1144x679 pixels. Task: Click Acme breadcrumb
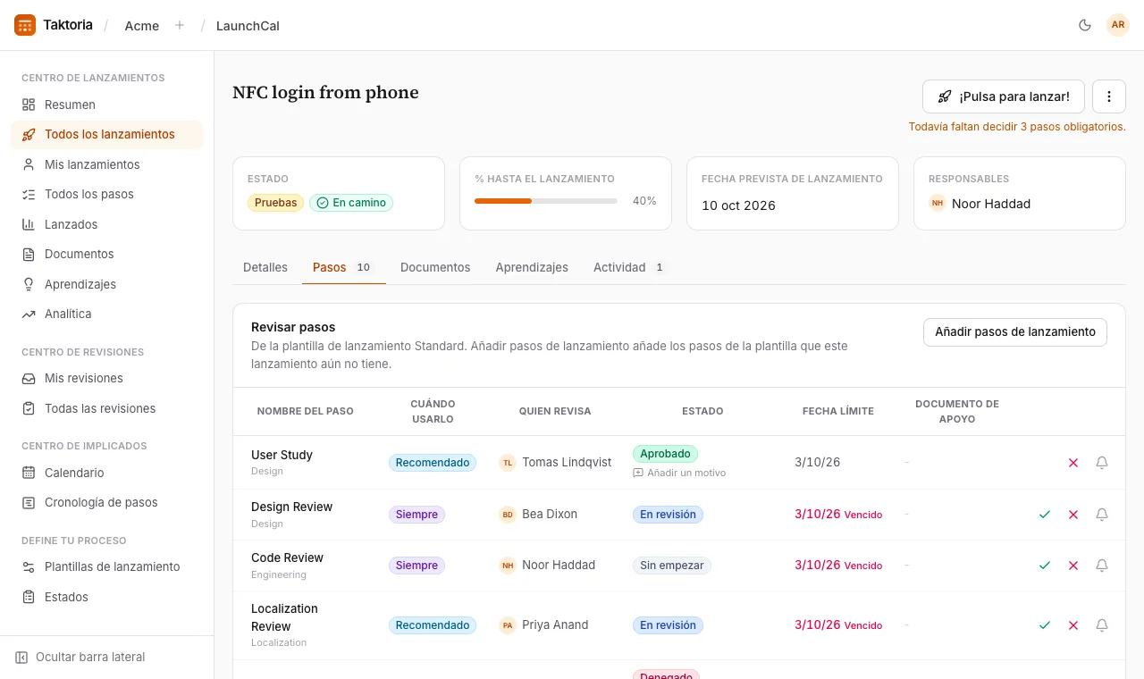[x=142, y=26]
